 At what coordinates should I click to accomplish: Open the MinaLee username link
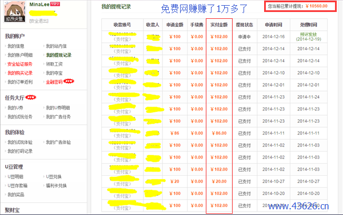[39, 5]
